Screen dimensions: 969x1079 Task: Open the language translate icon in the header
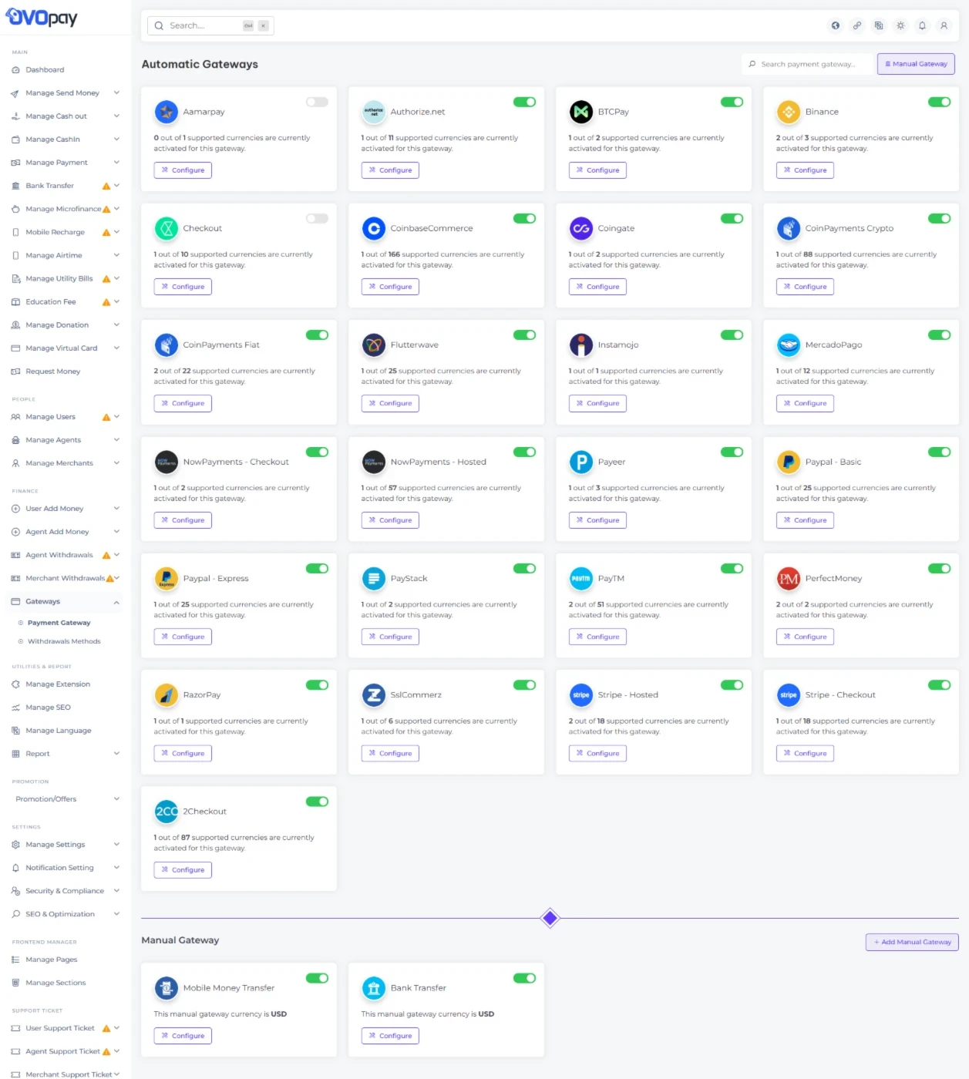[878, 25]
